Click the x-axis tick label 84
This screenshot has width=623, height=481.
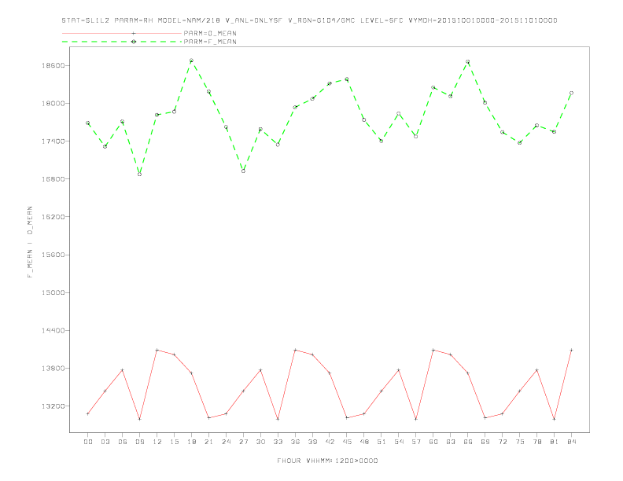point(571,442)
